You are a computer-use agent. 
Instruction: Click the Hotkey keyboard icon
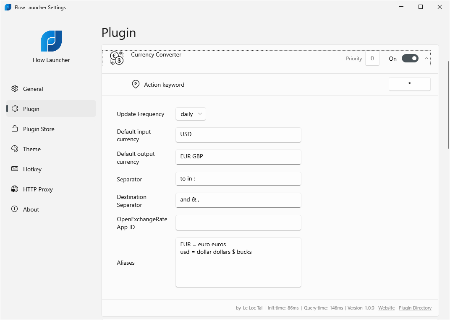tap(15, 169)
